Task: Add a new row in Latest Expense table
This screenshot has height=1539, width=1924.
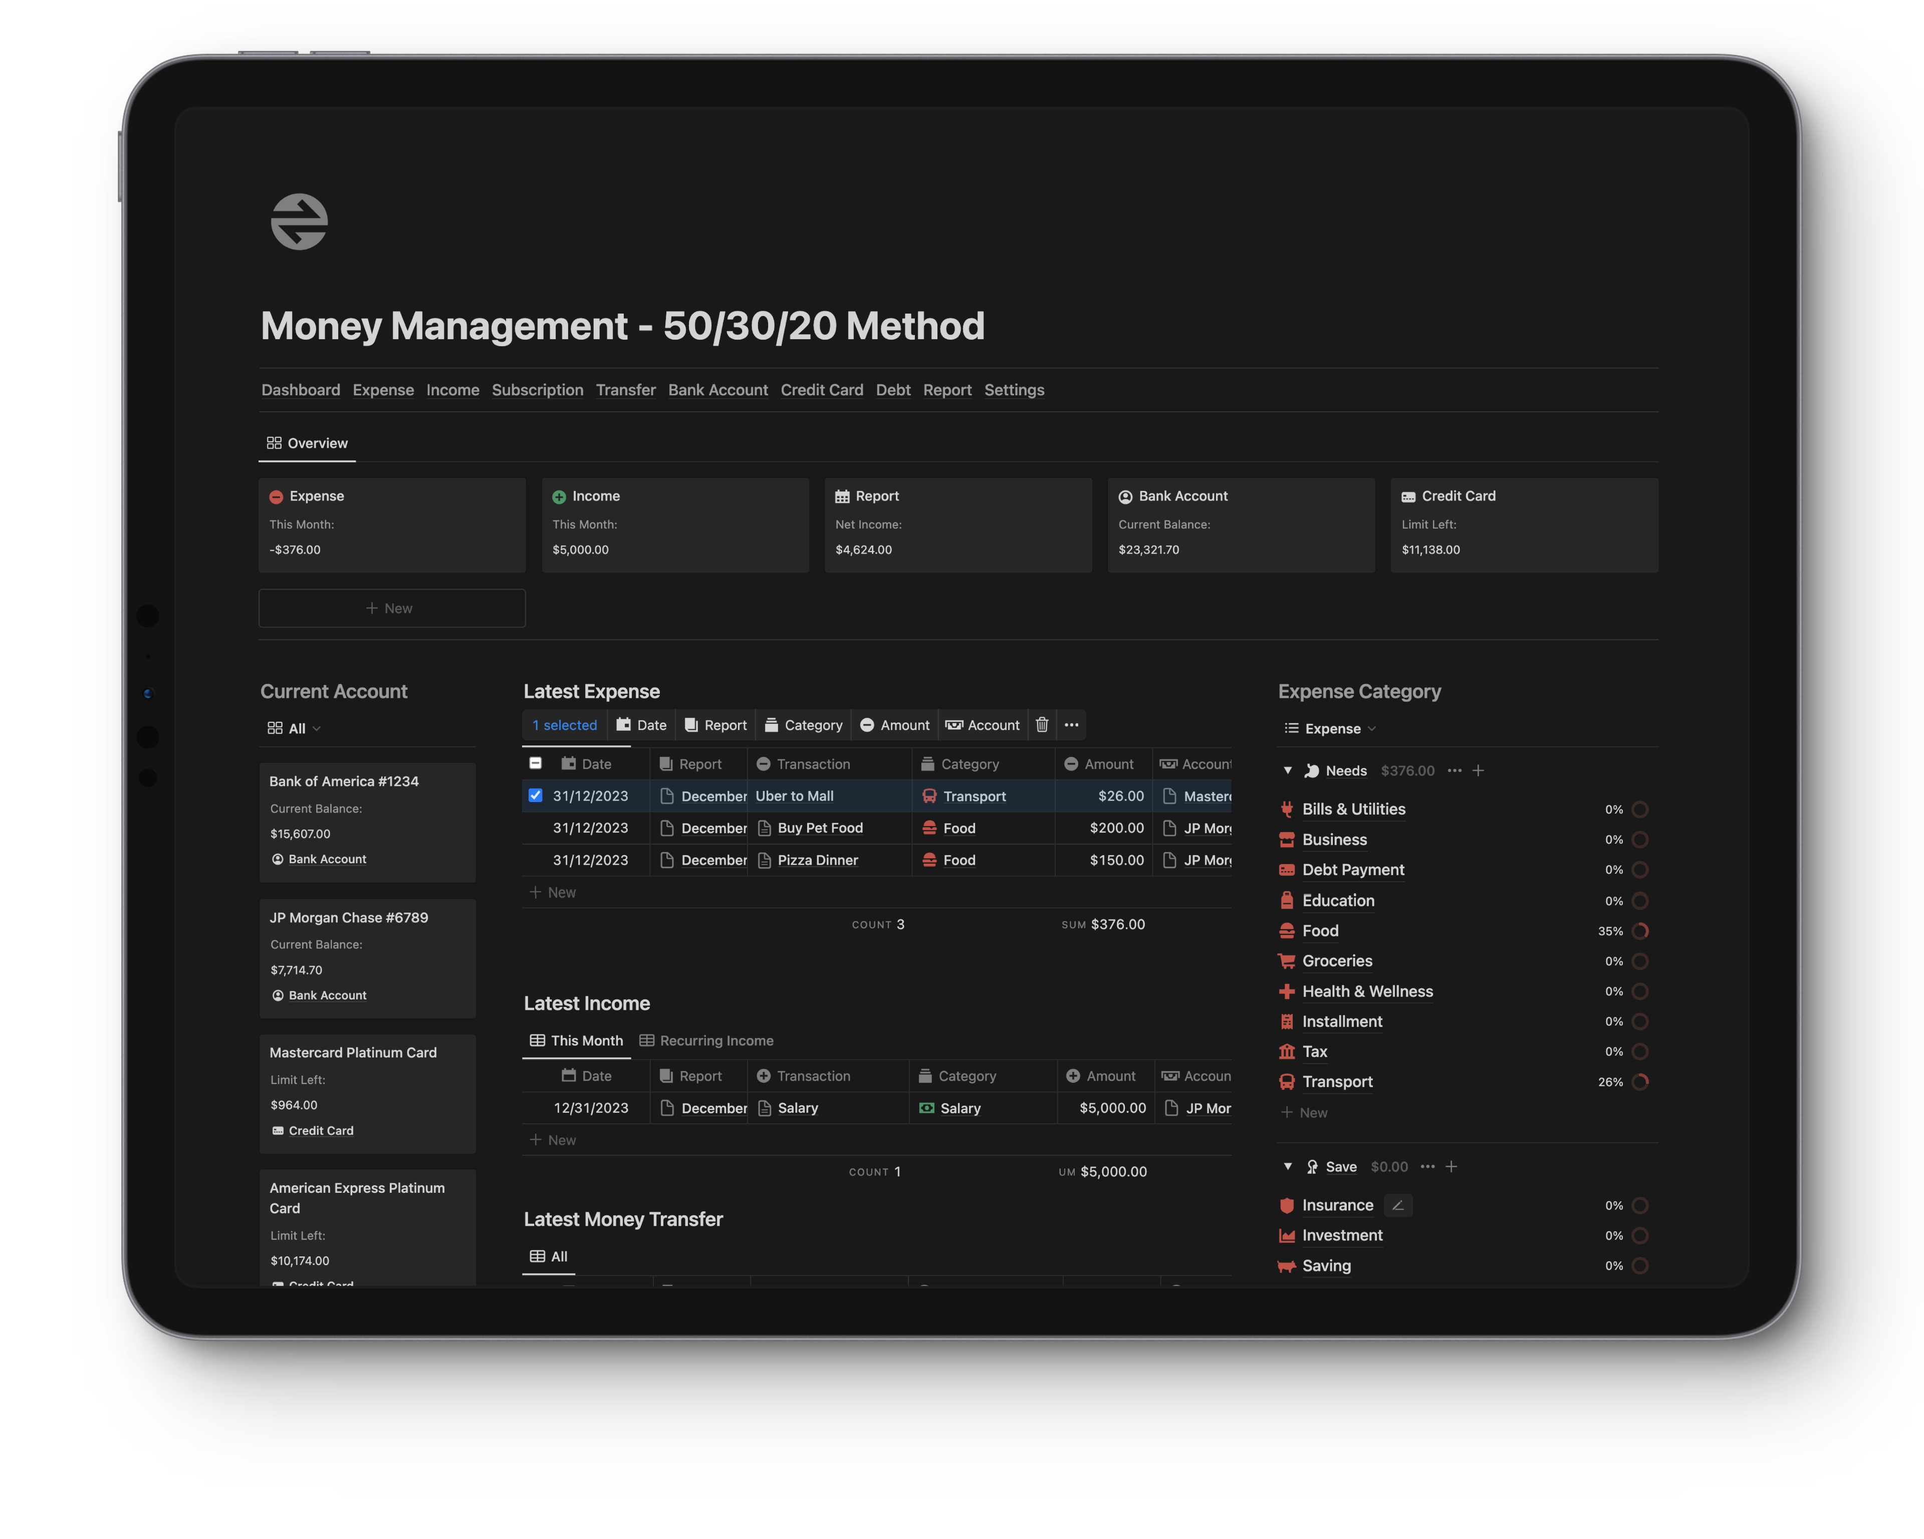Action: (553, 892)
